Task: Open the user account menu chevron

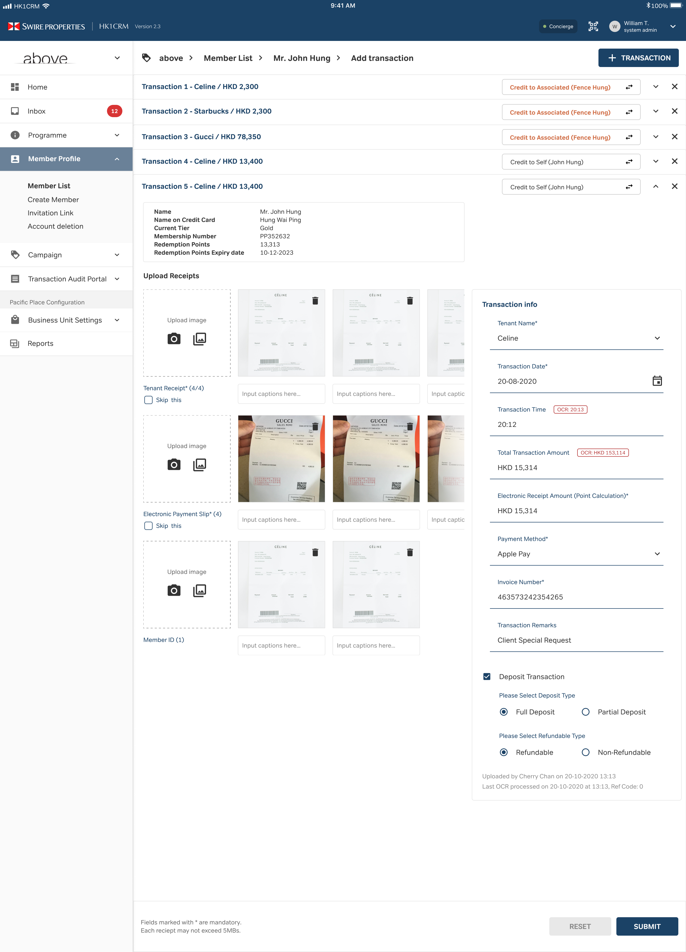Action: point(673,26)
